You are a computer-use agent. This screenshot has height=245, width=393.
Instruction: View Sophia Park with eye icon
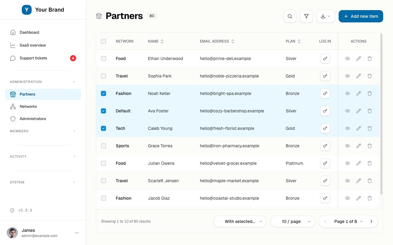coord(348,76)
